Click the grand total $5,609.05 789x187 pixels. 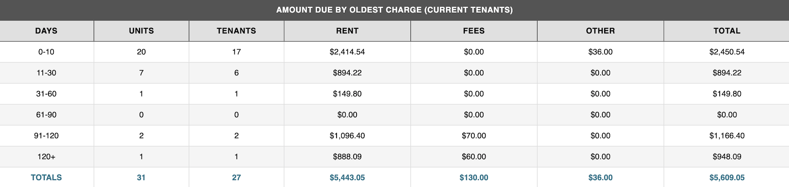pyautogui.click(x=727, y=178)
